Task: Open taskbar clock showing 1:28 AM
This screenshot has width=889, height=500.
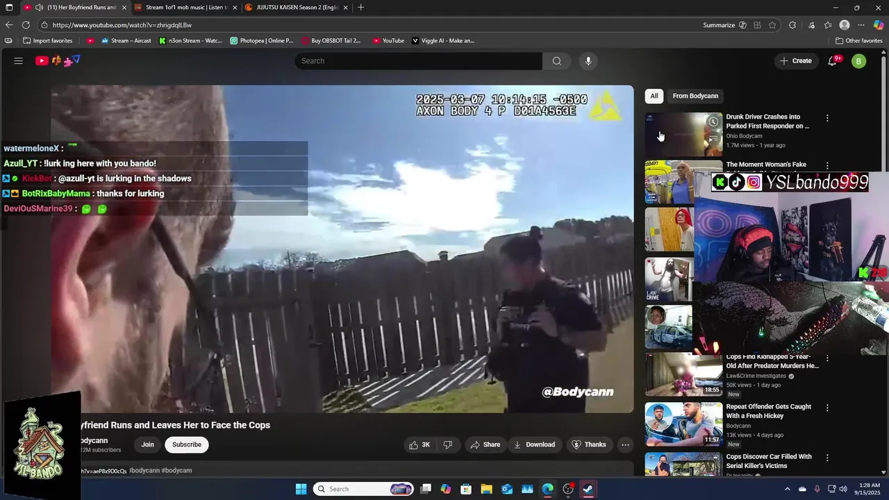Action: (868, 489)
